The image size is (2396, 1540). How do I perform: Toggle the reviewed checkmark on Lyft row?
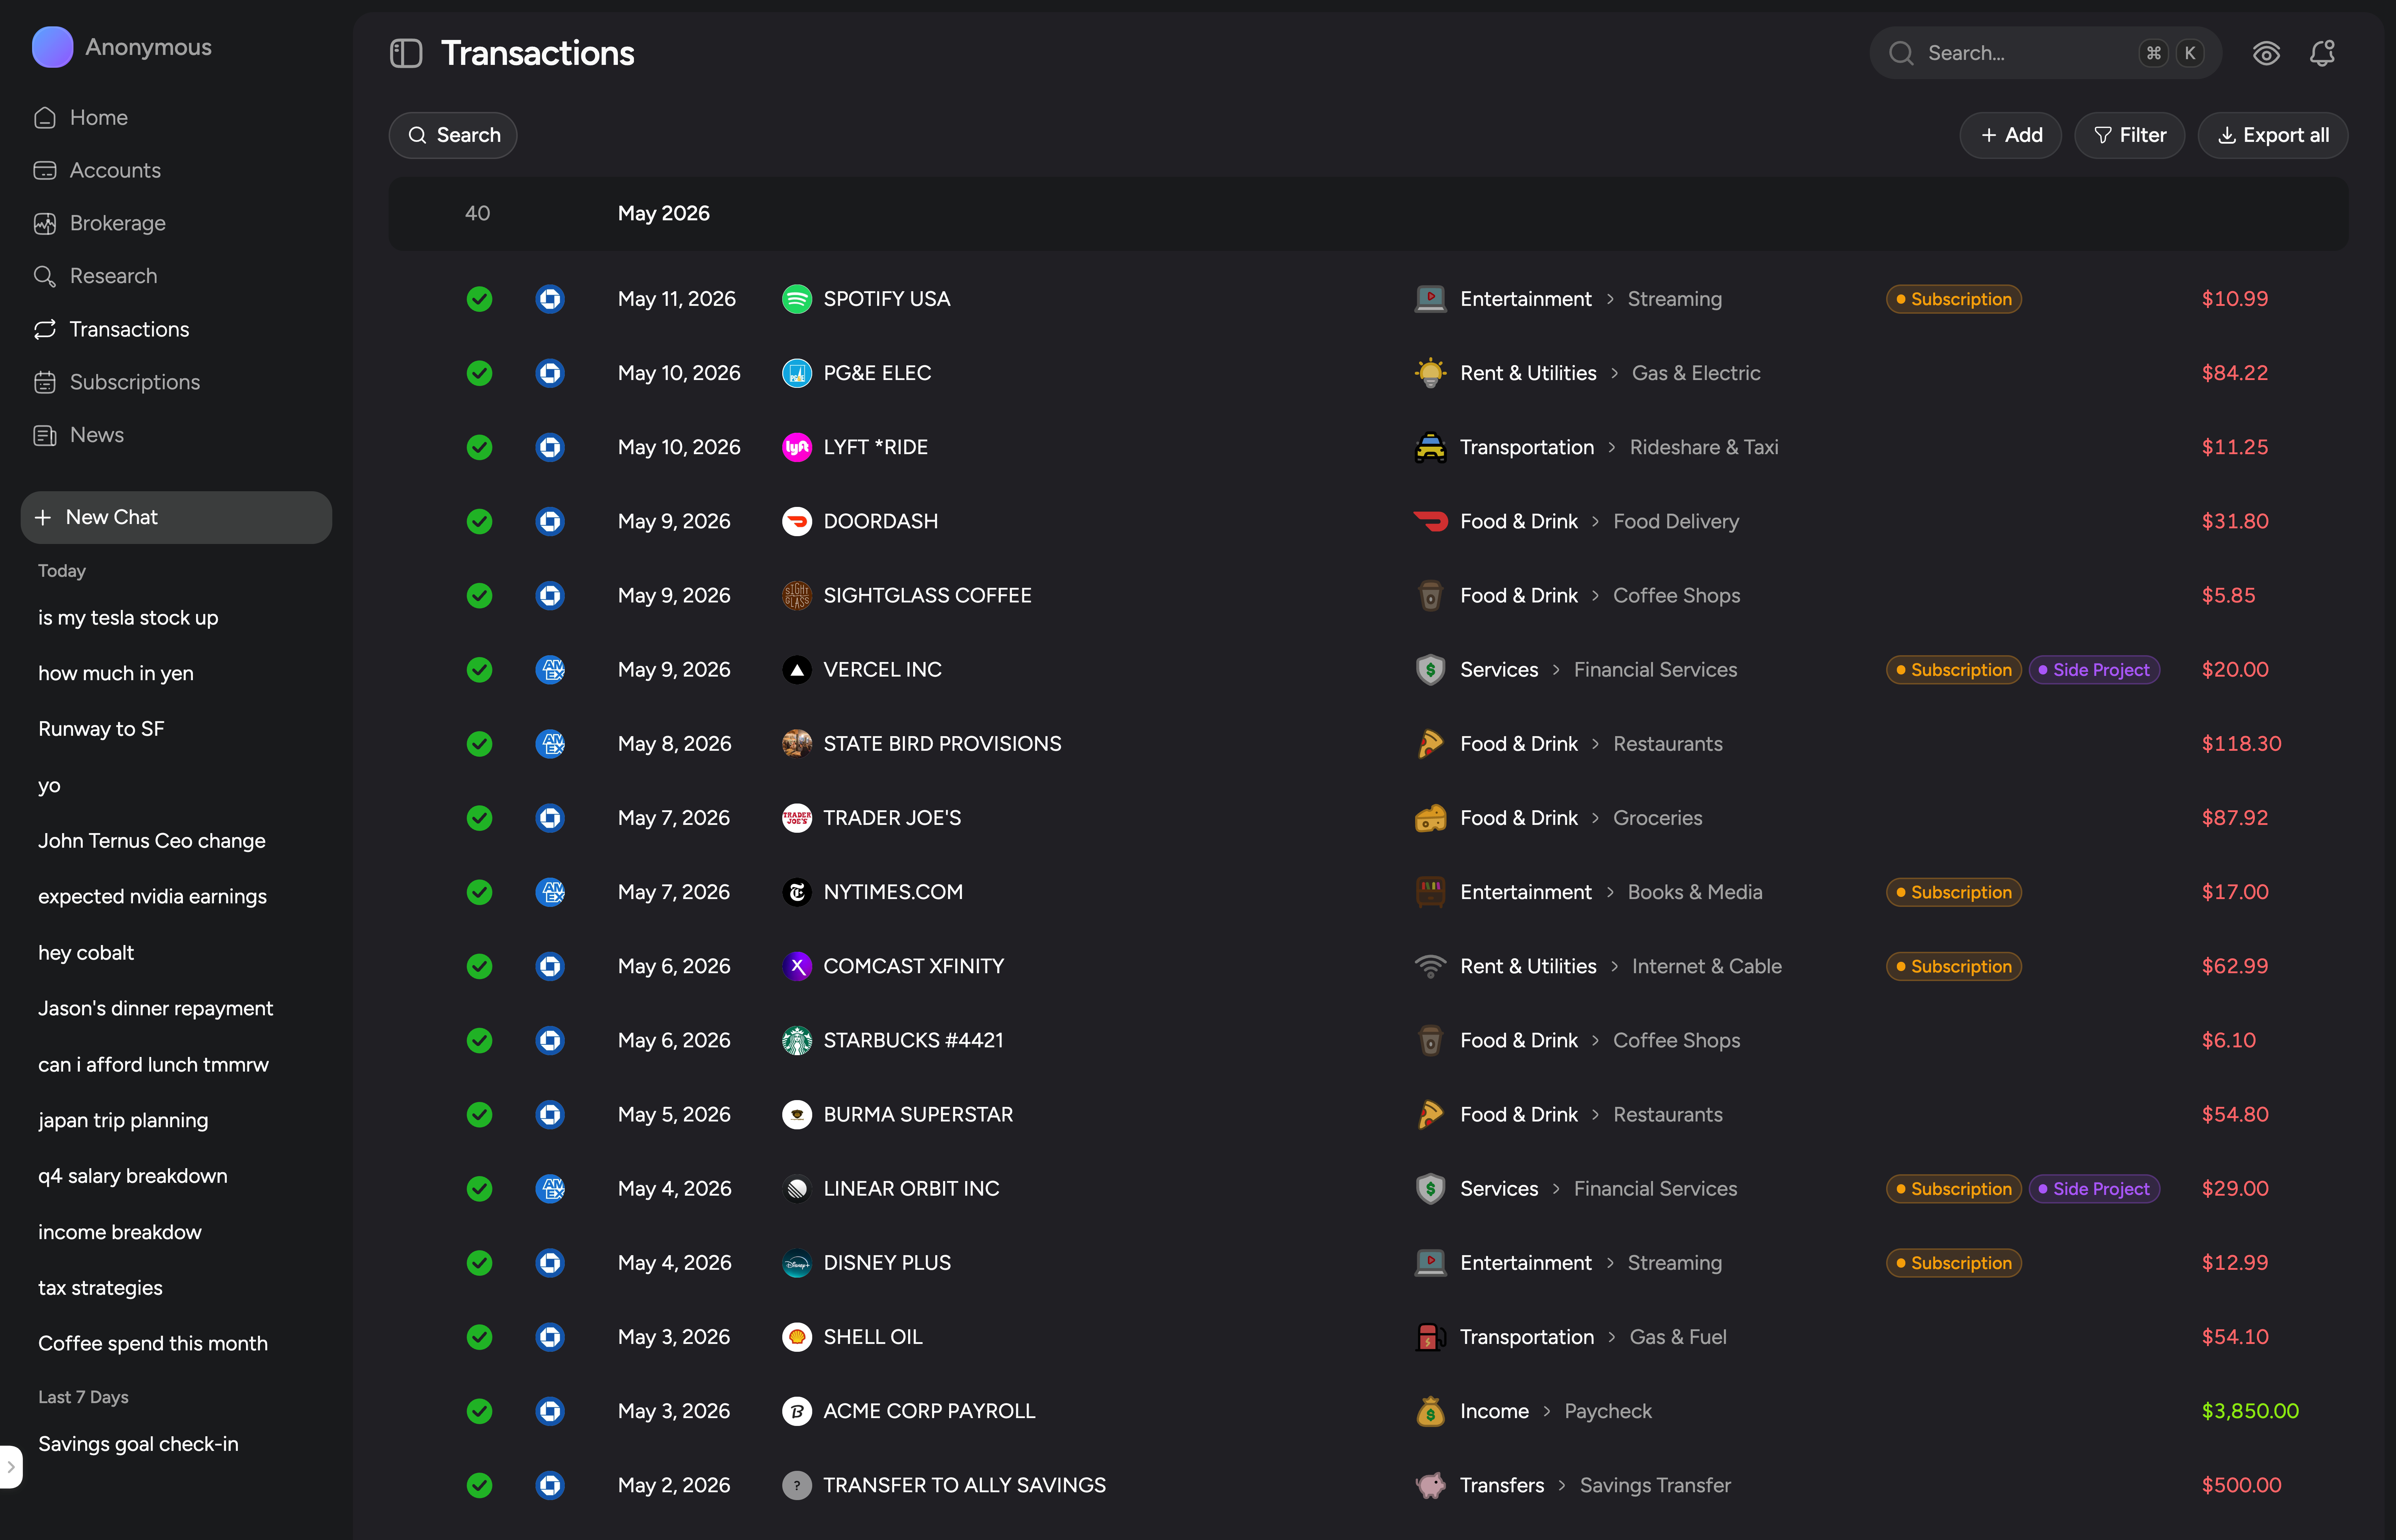(x=479, y=447)
